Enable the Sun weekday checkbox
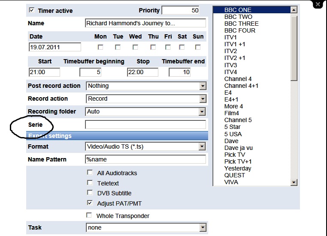Viewport: 327px width, 236px height. [x=198, y=47]
